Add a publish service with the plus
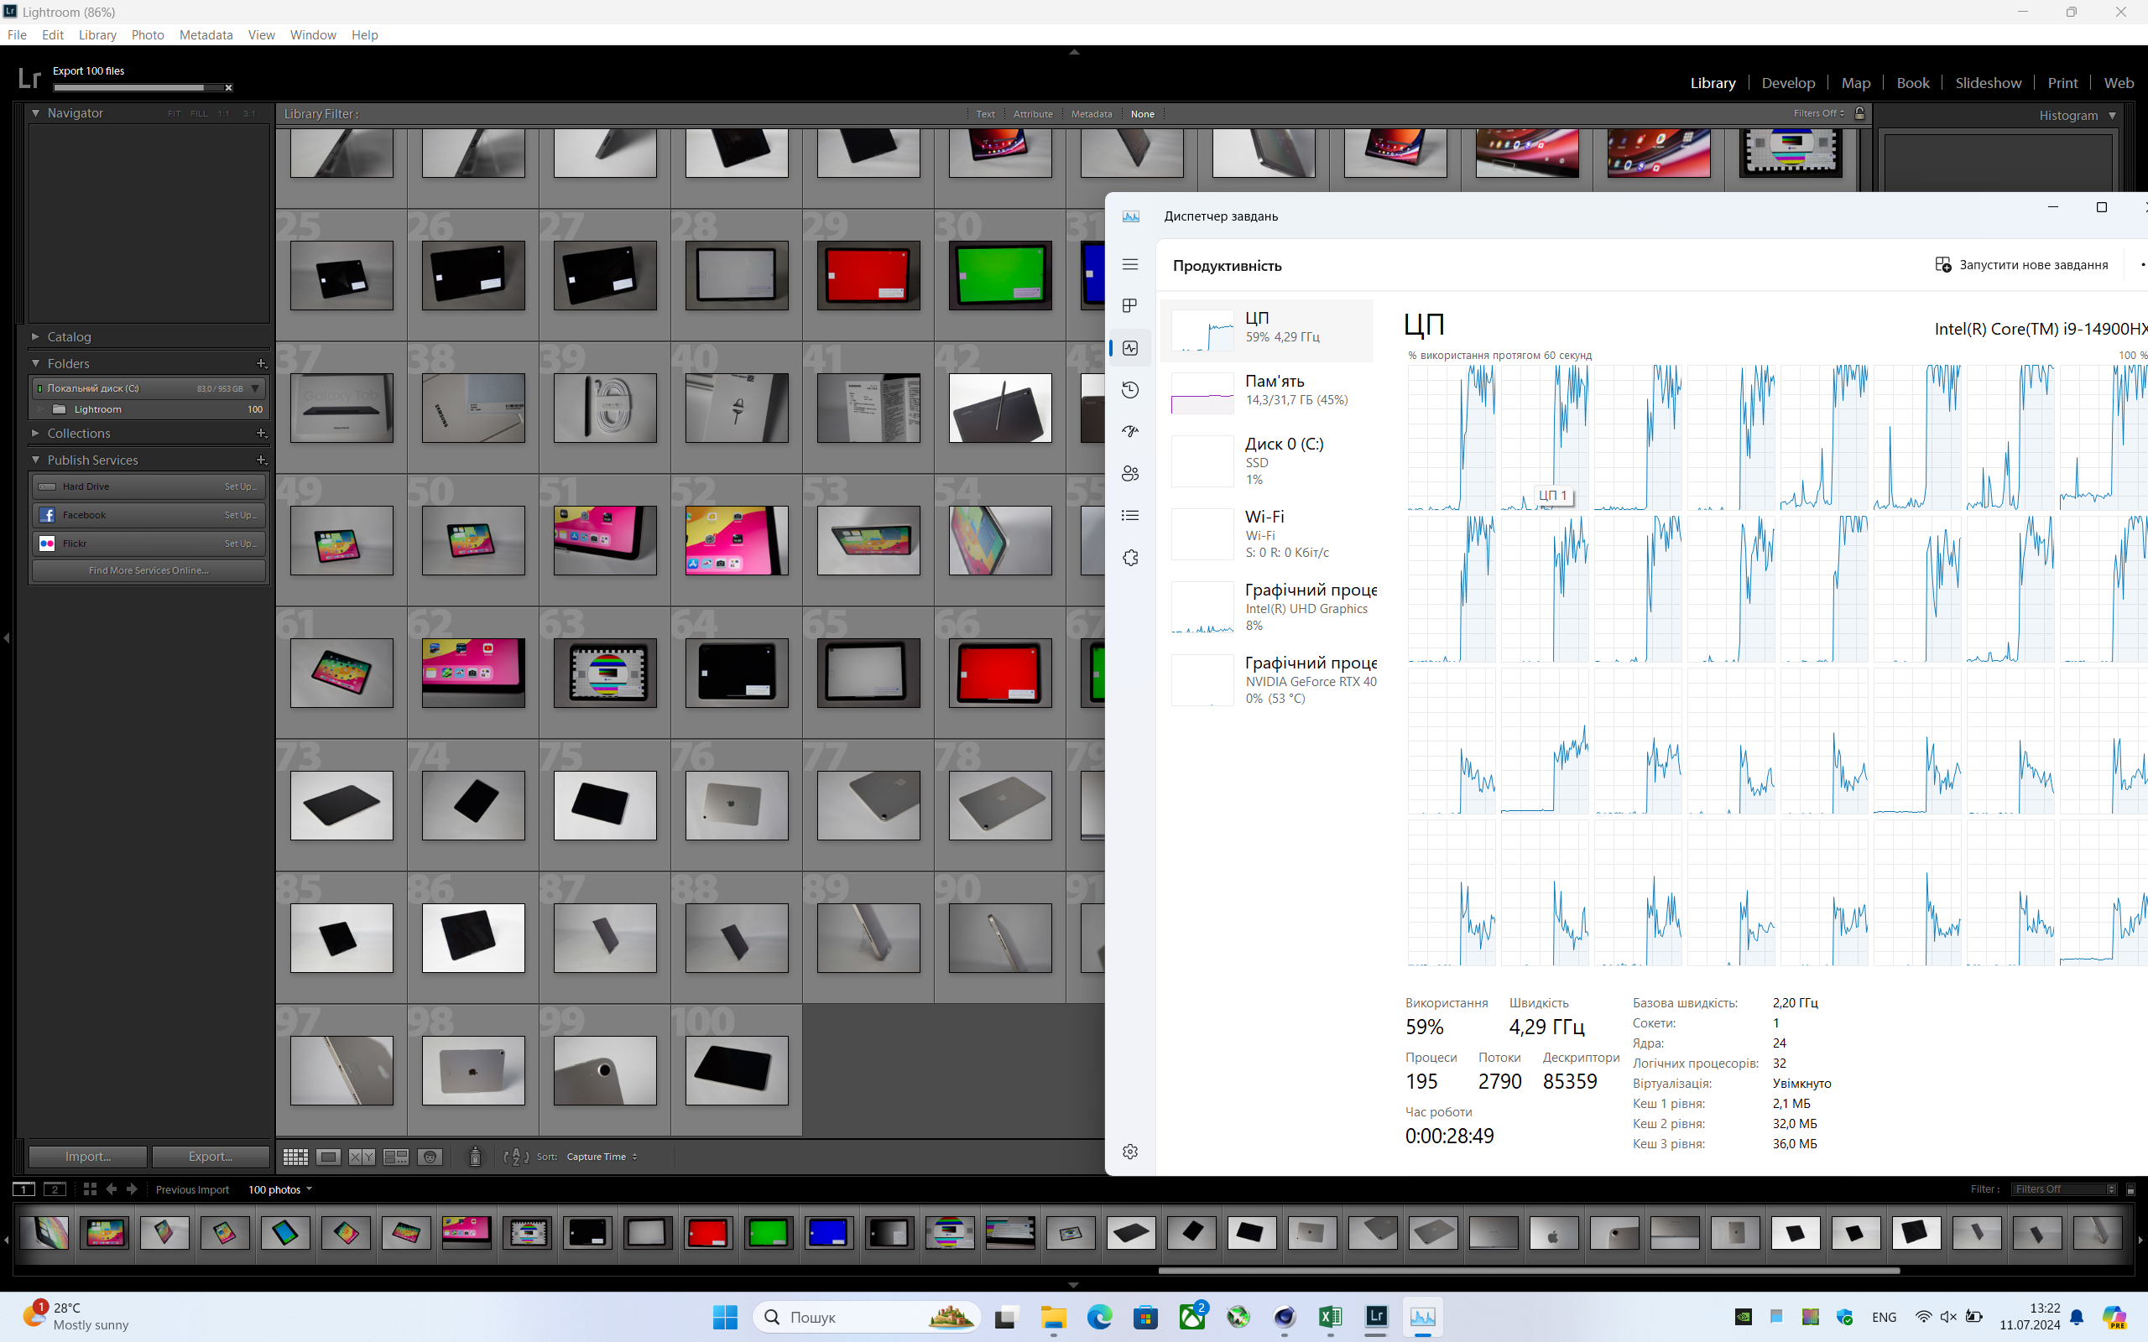 [261, 460]
